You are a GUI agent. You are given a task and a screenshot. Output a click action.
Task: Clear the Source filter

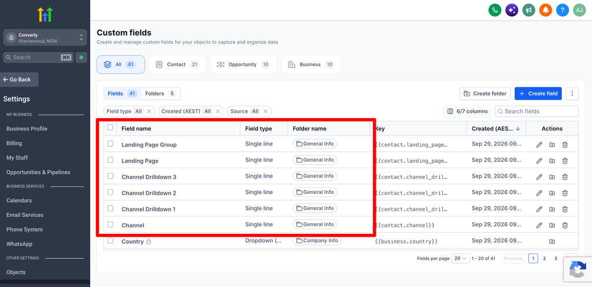(265, 112)
